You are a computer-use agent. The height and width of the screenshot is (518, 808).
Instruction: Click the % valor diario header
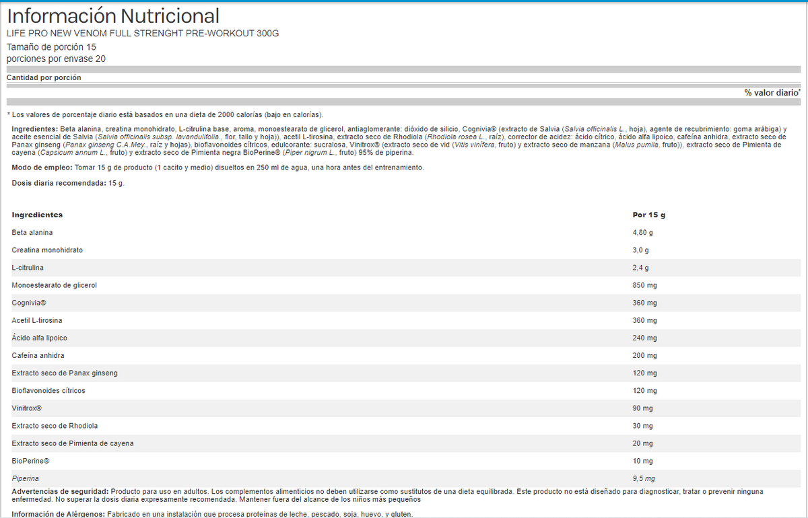click(772, 93)
